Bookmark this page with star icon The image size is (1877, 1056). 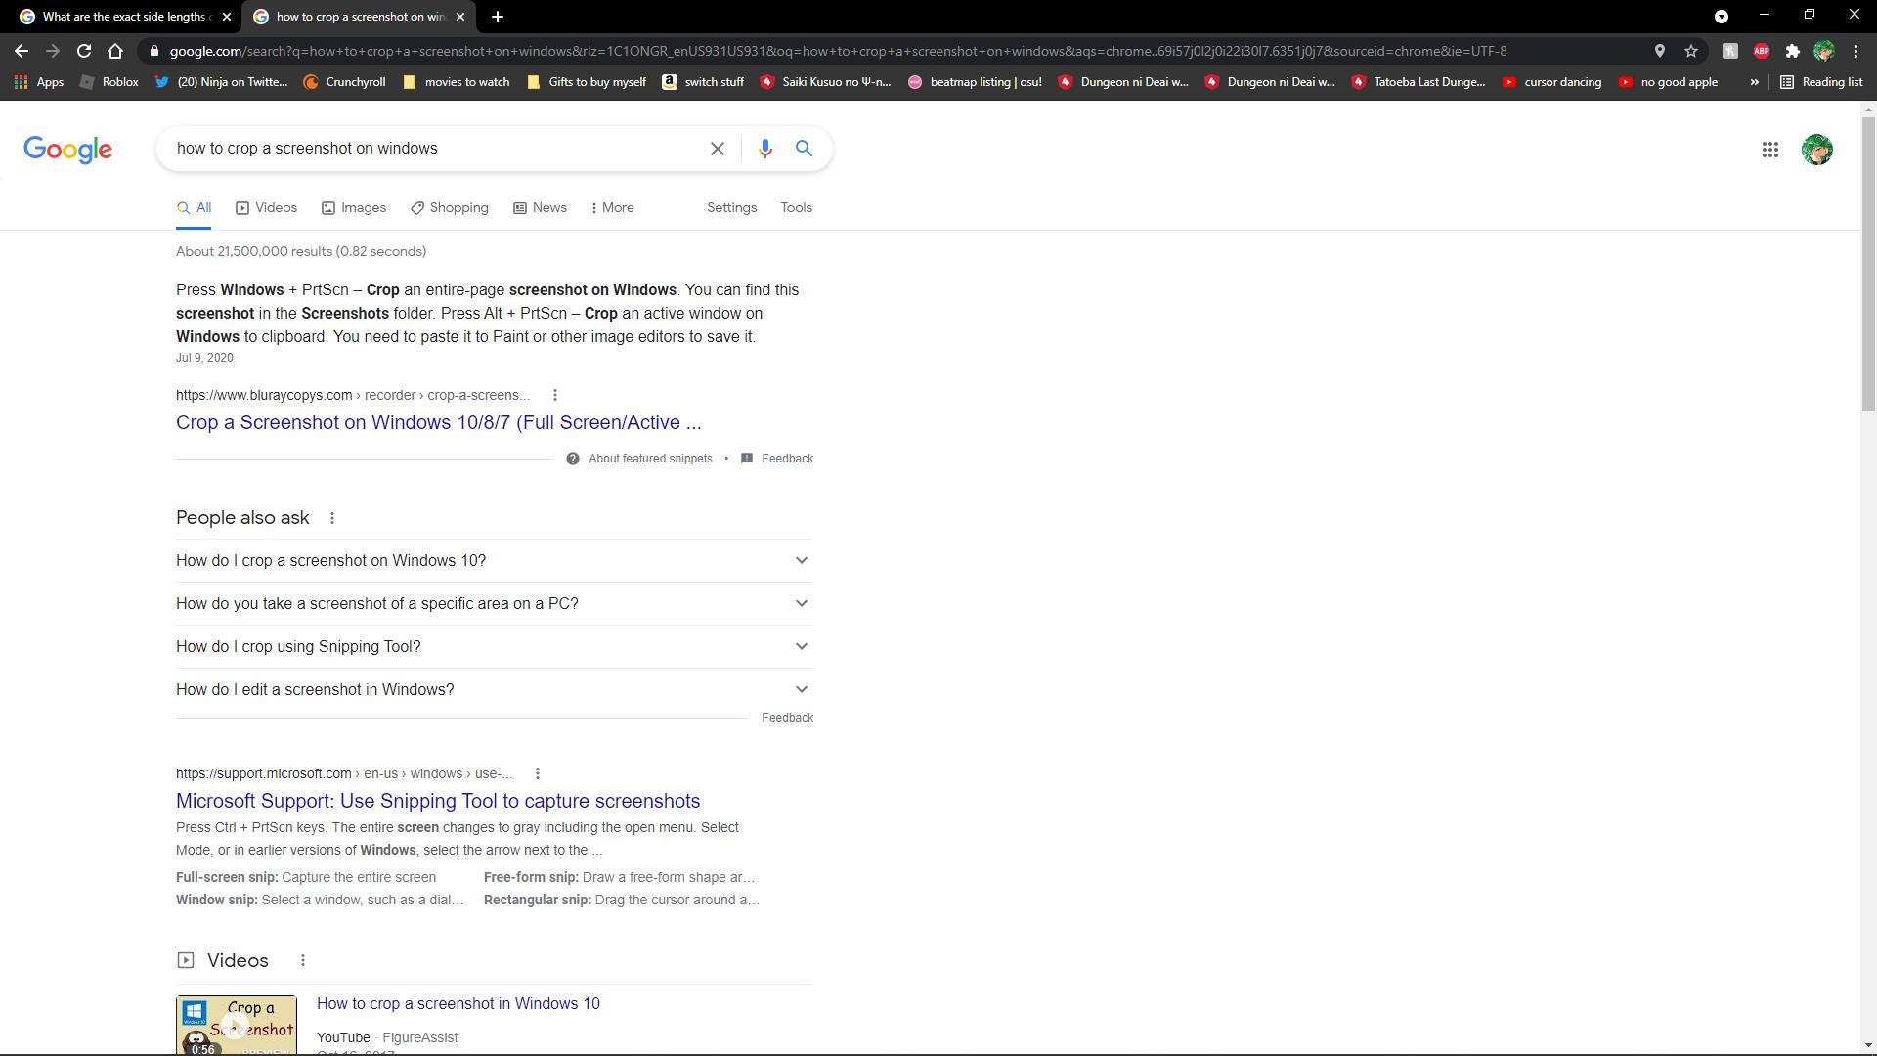[1691, 51]
